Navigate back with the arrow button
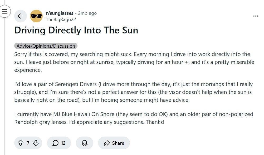This screenshot has height=155, width=264. point(20,16)
